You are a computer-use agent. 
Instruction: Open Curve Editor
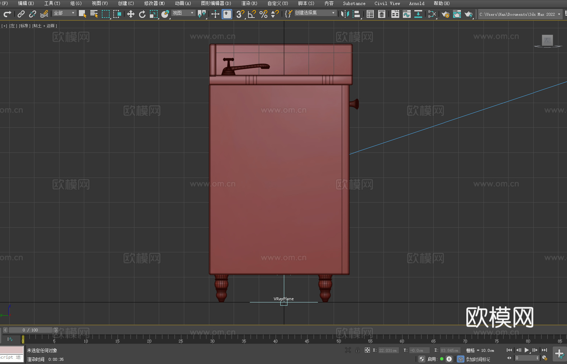407,14
